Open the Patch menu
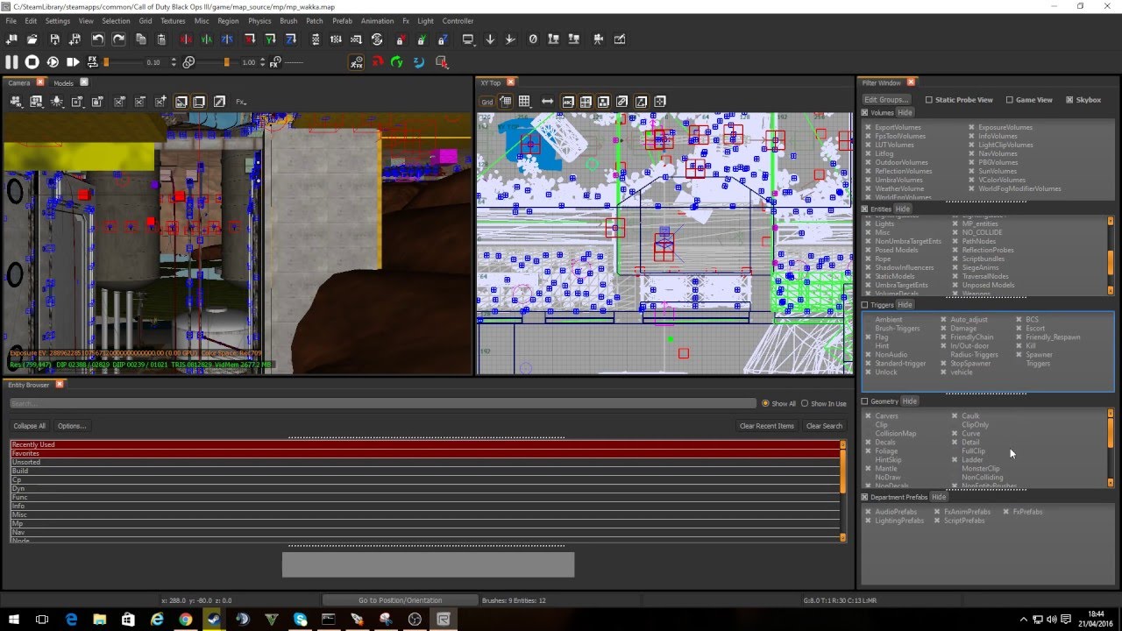This screenshot has height=631, width=1122. (x=315, y=21)
